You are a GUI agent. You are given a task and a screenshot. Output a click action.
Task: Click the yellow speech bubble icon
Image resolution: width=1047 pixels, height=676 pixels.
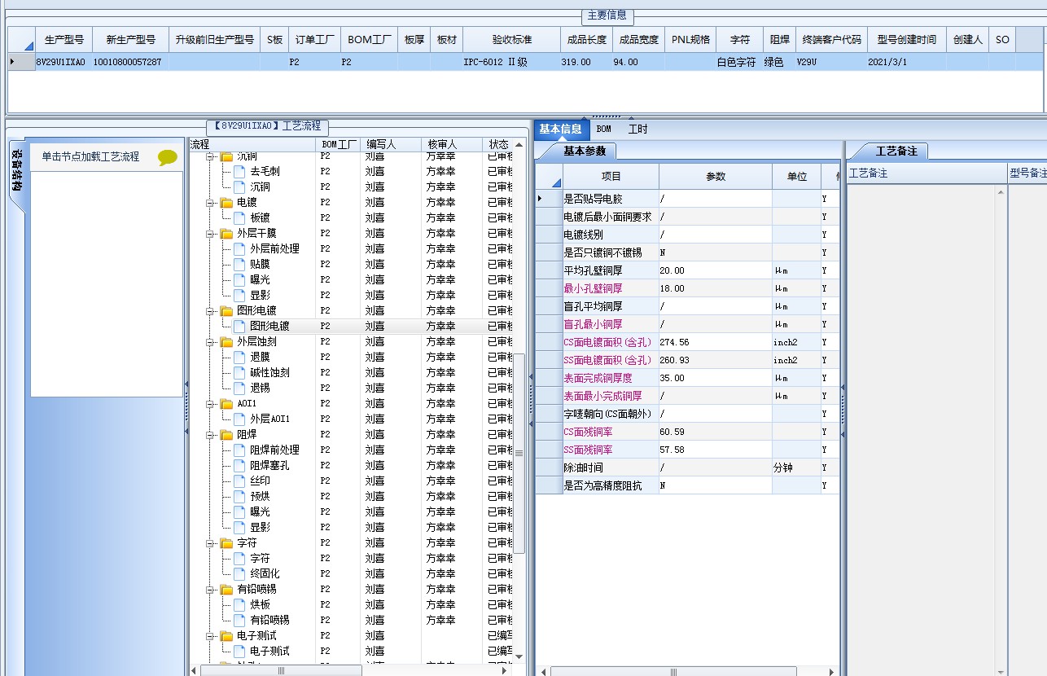click(x=167, y=157)
